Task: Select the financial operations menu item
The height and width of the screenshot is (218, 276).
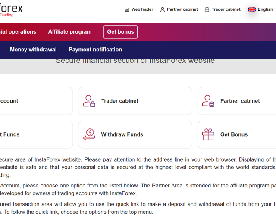Action: (18, 32)
